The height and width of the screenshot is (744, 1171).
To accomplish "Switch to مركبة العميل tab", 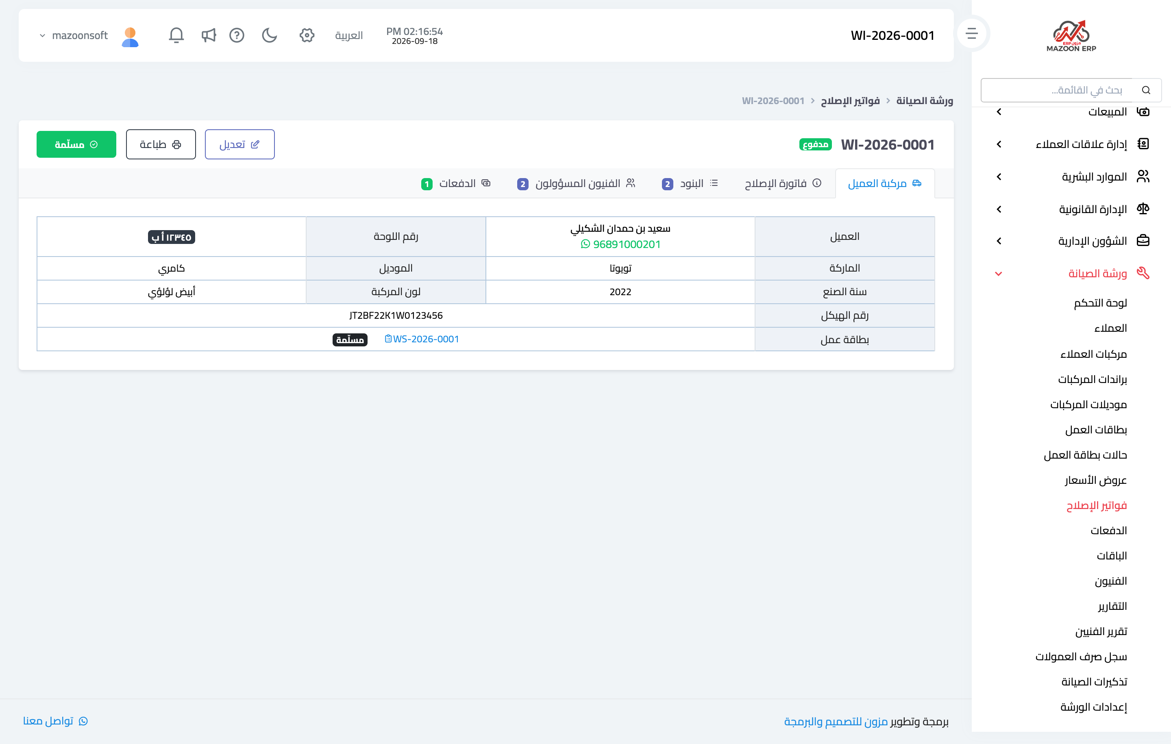I will point(885,183).
